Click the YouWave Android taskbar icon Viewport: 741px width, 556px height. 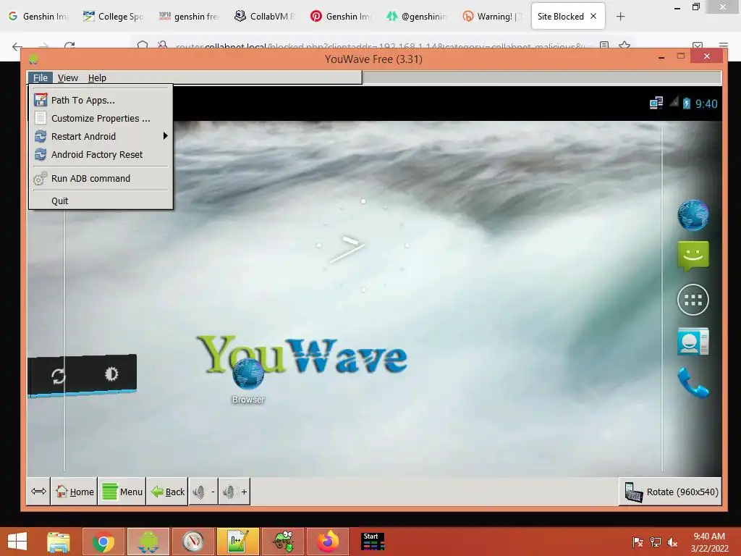click(x=148, y=542)
